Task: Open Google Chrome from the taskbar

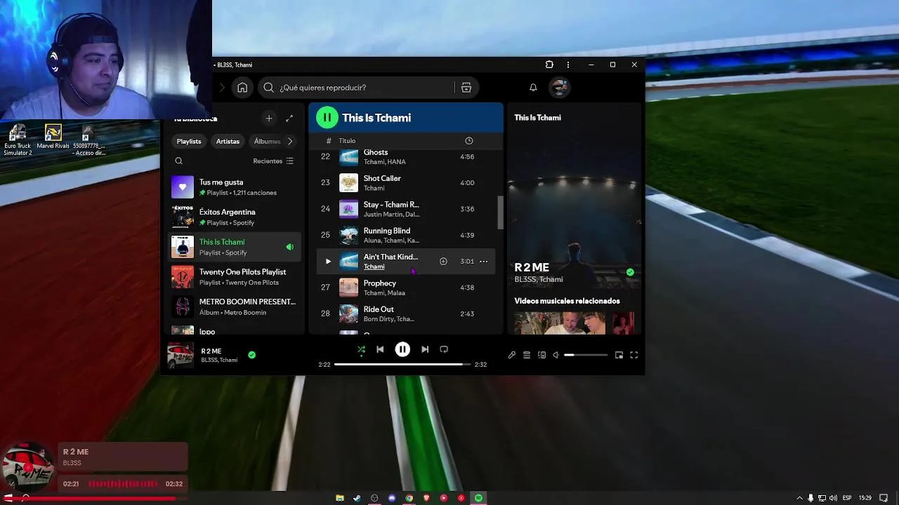Action: point(409,498)
